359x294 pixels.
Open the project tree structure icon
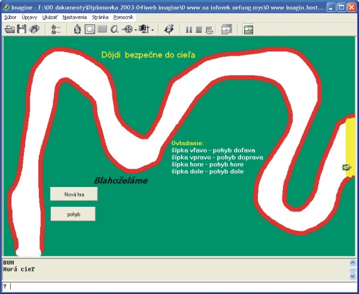56,29
